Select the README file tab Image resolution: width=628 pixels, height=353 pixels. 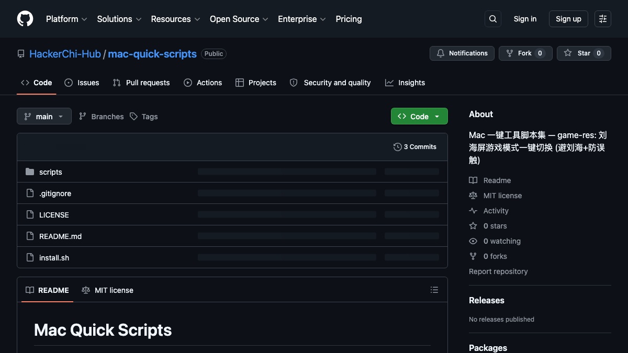pyautogui.click(x=47, y=290)
